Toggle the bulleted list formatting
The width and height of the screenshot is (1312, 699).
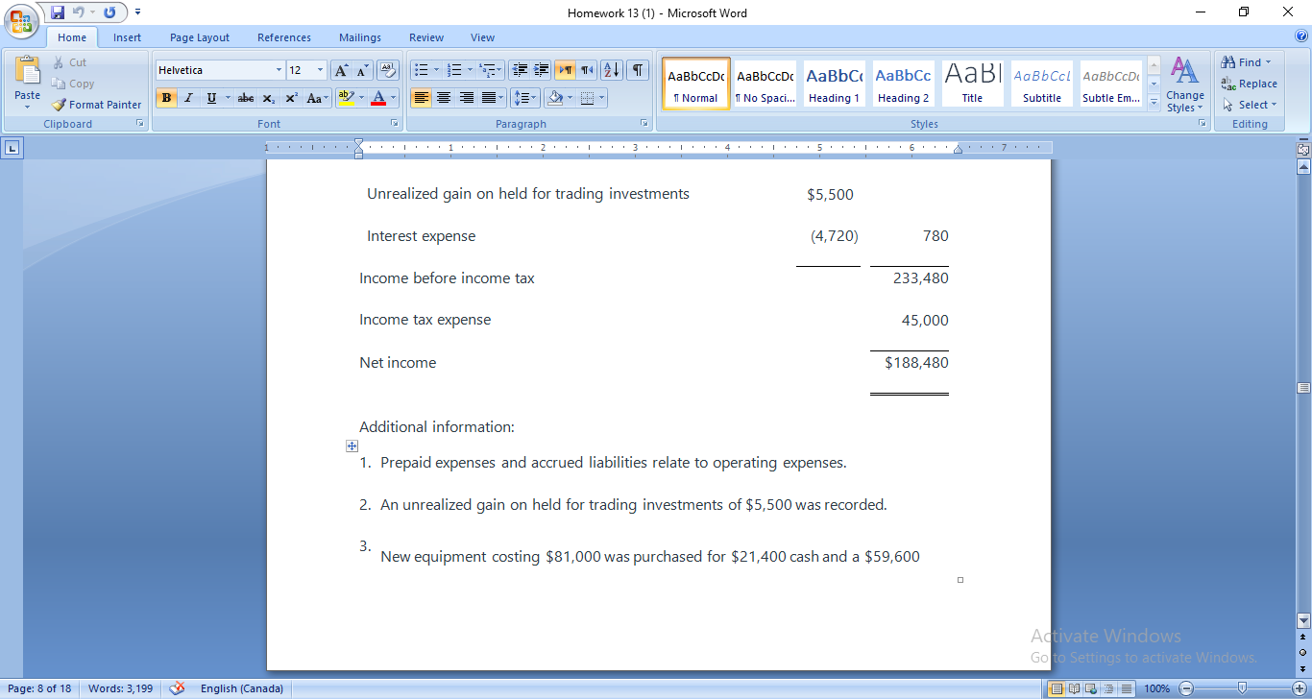422,69
